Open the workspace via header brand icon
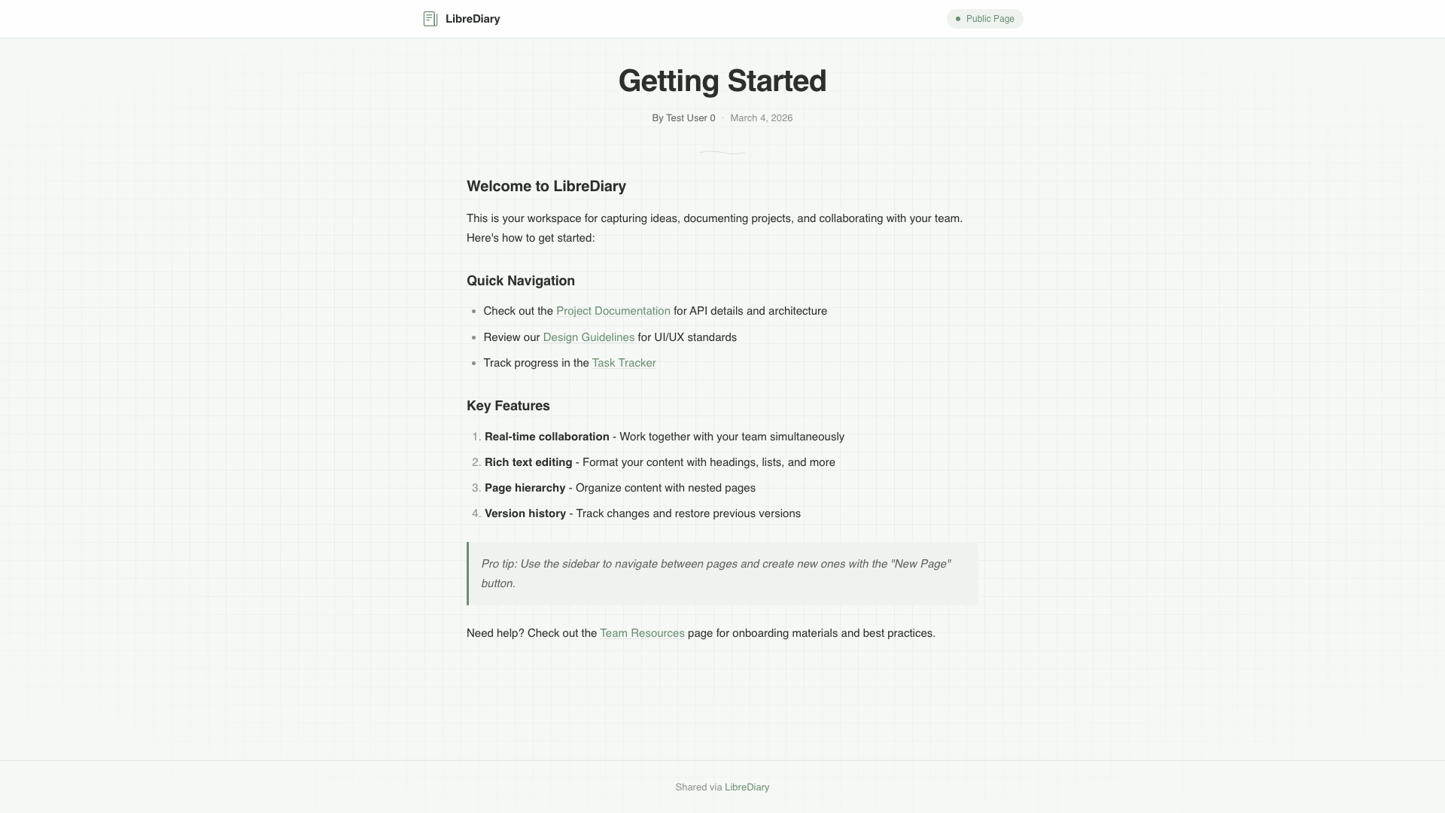Image resolution: width=1445 pixels, height=813 pixels. coord(430,18)
